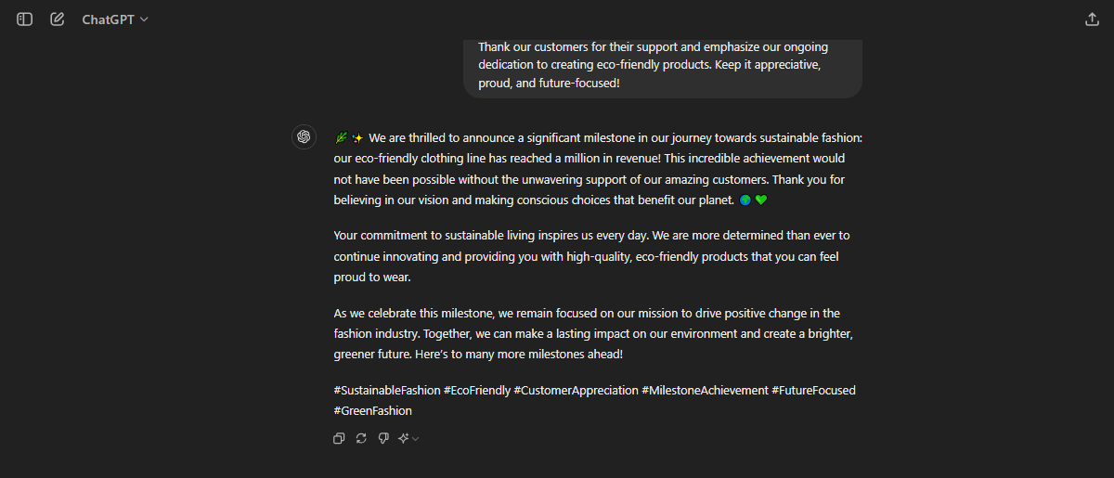Screen dimensions: 1114x478
Task: Mark the response with thumbs down
Action: [x=383, y=438]
